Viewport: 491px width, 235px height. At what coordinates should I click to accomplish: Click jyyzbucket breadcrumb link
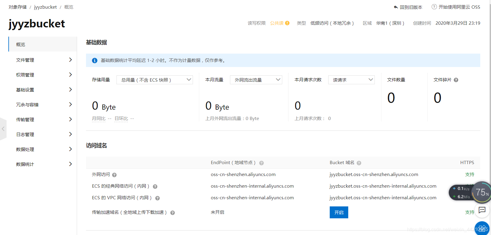click(x=45, y=7)
